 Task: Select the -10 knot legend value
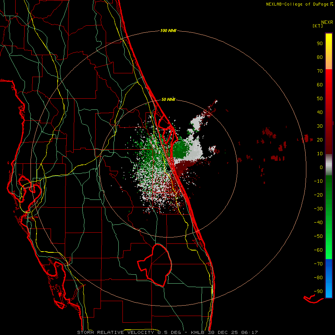click(x=318, y=181)
